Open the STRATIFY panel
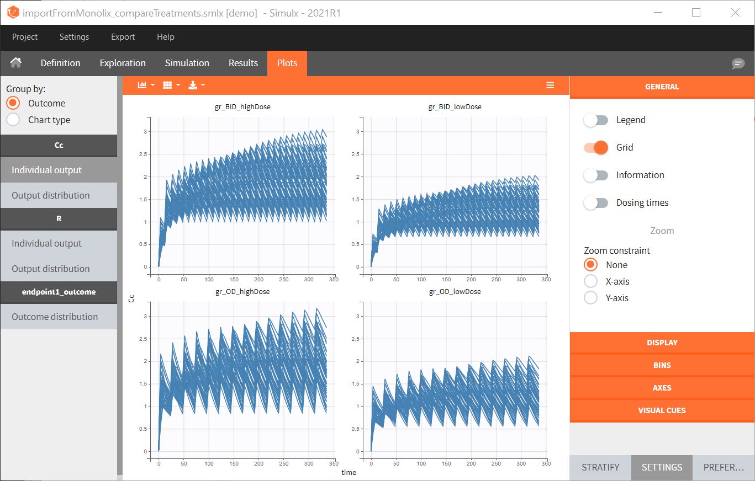The image size is (755, 481). (x=600, y=467)
